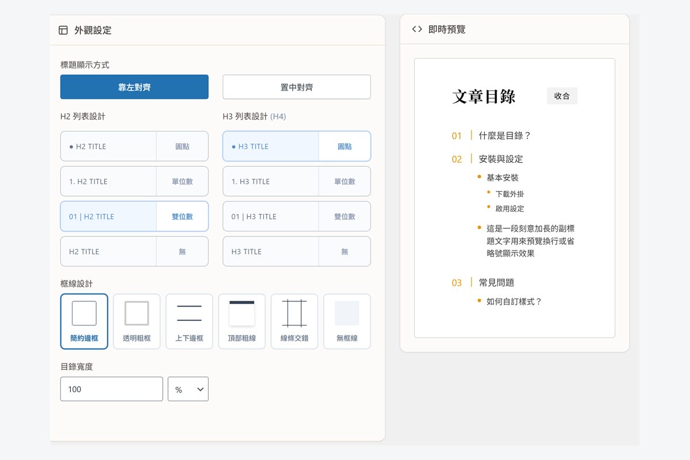Image resolution: width=690 pixels, height=460 pixels.
Task: Click the 下載外掛 link in preview
Action: pyautogui.click(x=509, y=194)
